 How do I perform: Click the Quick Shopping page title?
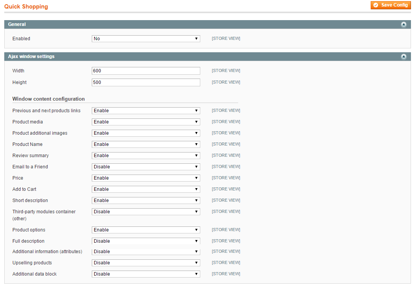[26, 7]
